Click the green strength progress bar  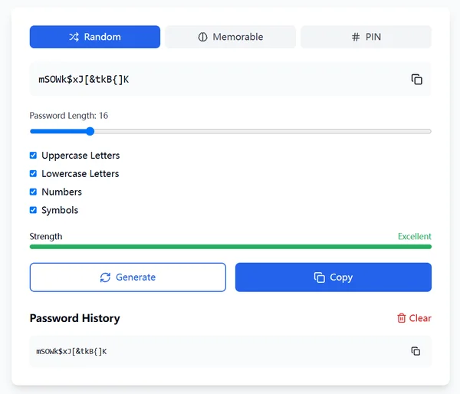[230, 247]
